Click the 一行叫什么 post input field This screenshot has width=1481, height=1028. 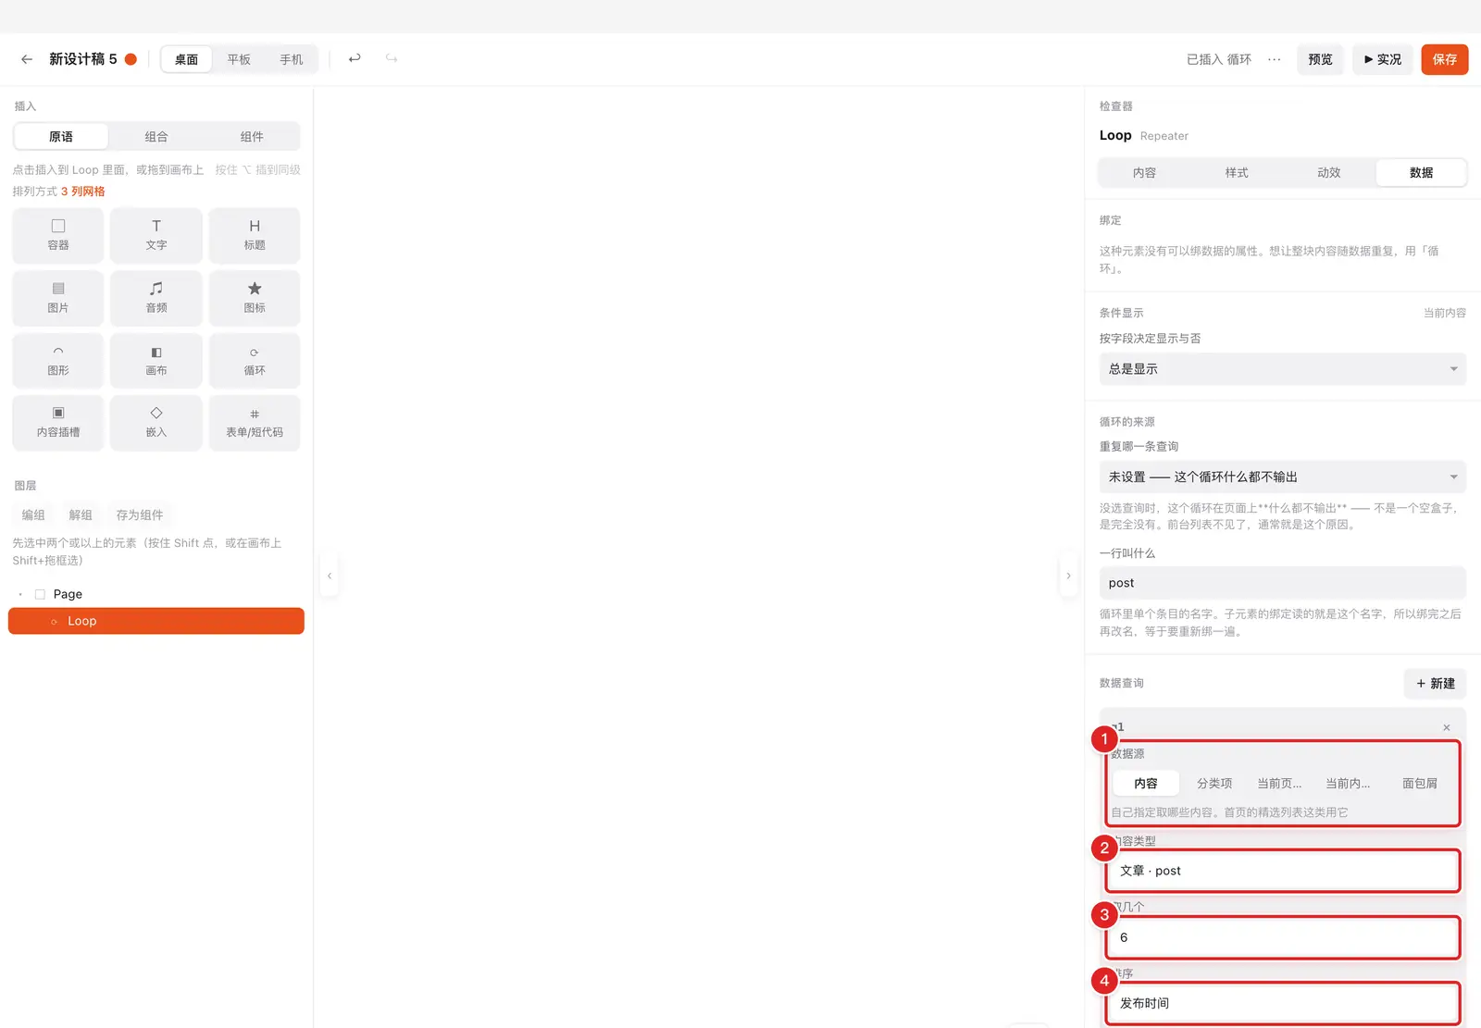pyautogui.click(x=1283, y=583)
